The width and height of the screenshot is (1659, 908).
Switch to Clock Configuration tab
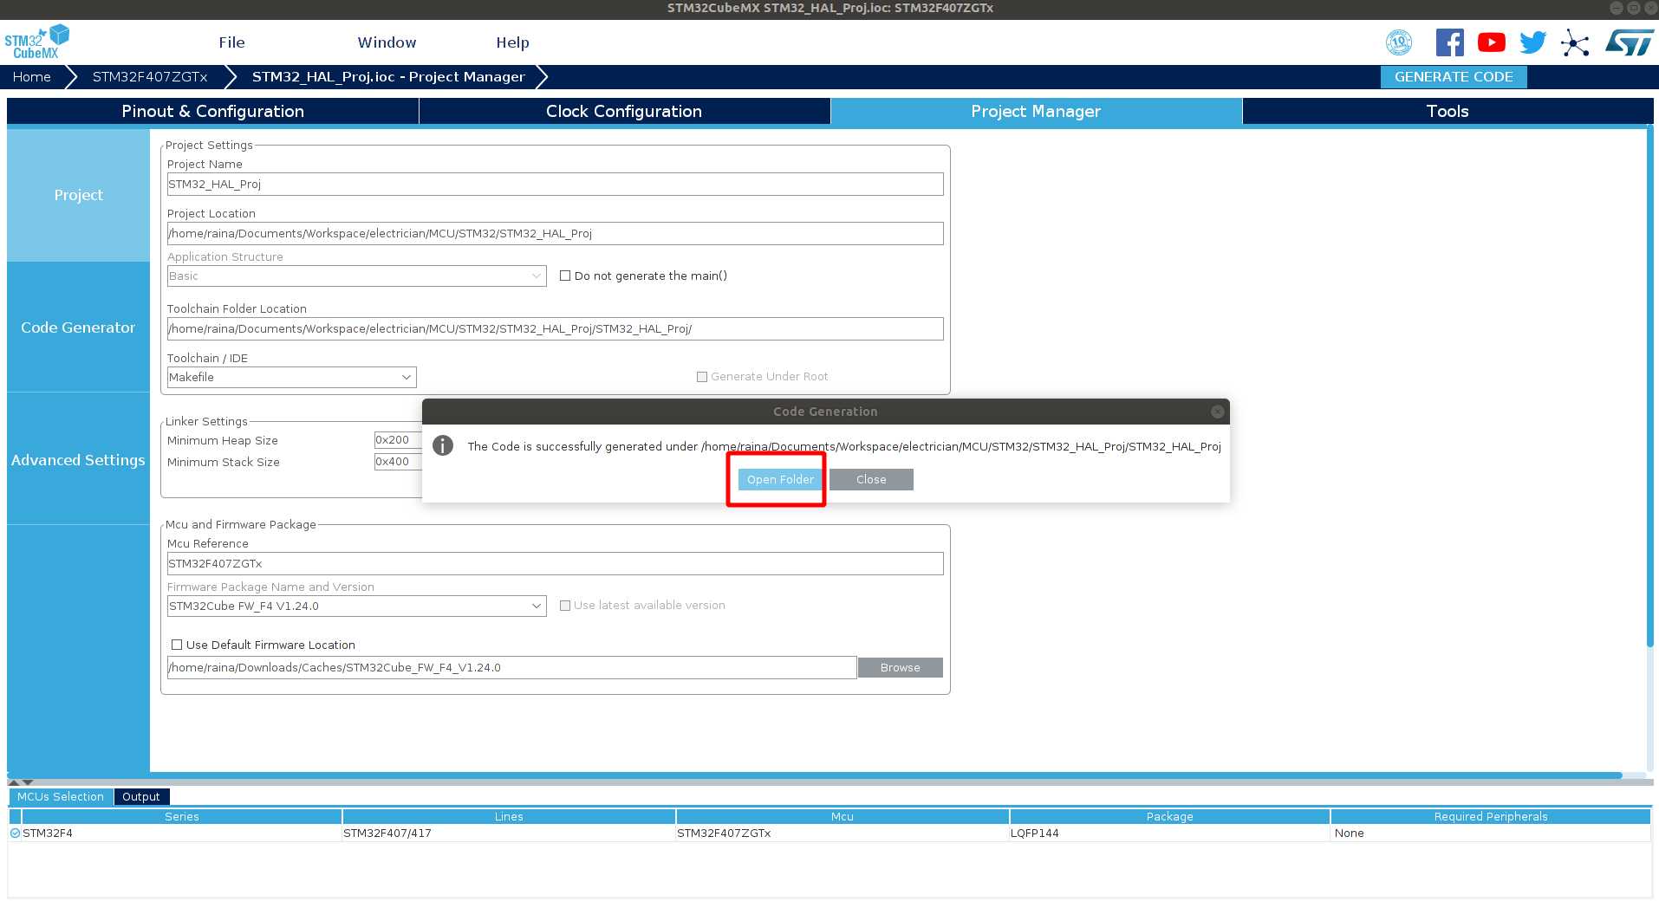(x=624, y=111)
